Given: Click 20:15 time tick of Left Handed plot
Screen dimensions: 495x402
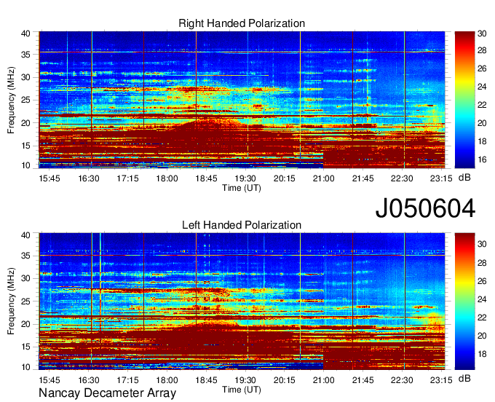Looking at the screenshot, I should 285,380.
